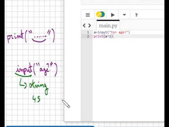Click the Python logo icon
Image resolution: width=169 pixels, height=127 pixels.
coord(100,14)
